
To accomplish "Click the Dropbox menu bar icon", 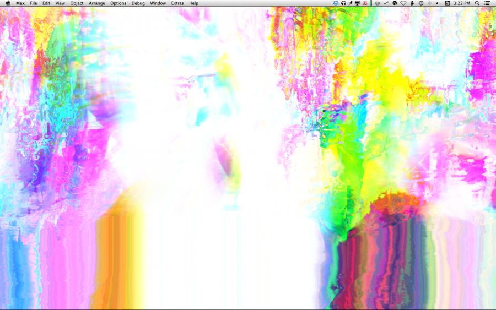I will [336, 3].
